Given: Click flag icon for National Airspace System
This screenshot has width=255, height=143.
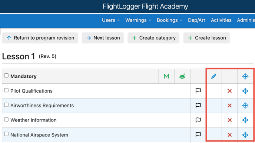Looking at the screenshot, I should coord(198,134).
